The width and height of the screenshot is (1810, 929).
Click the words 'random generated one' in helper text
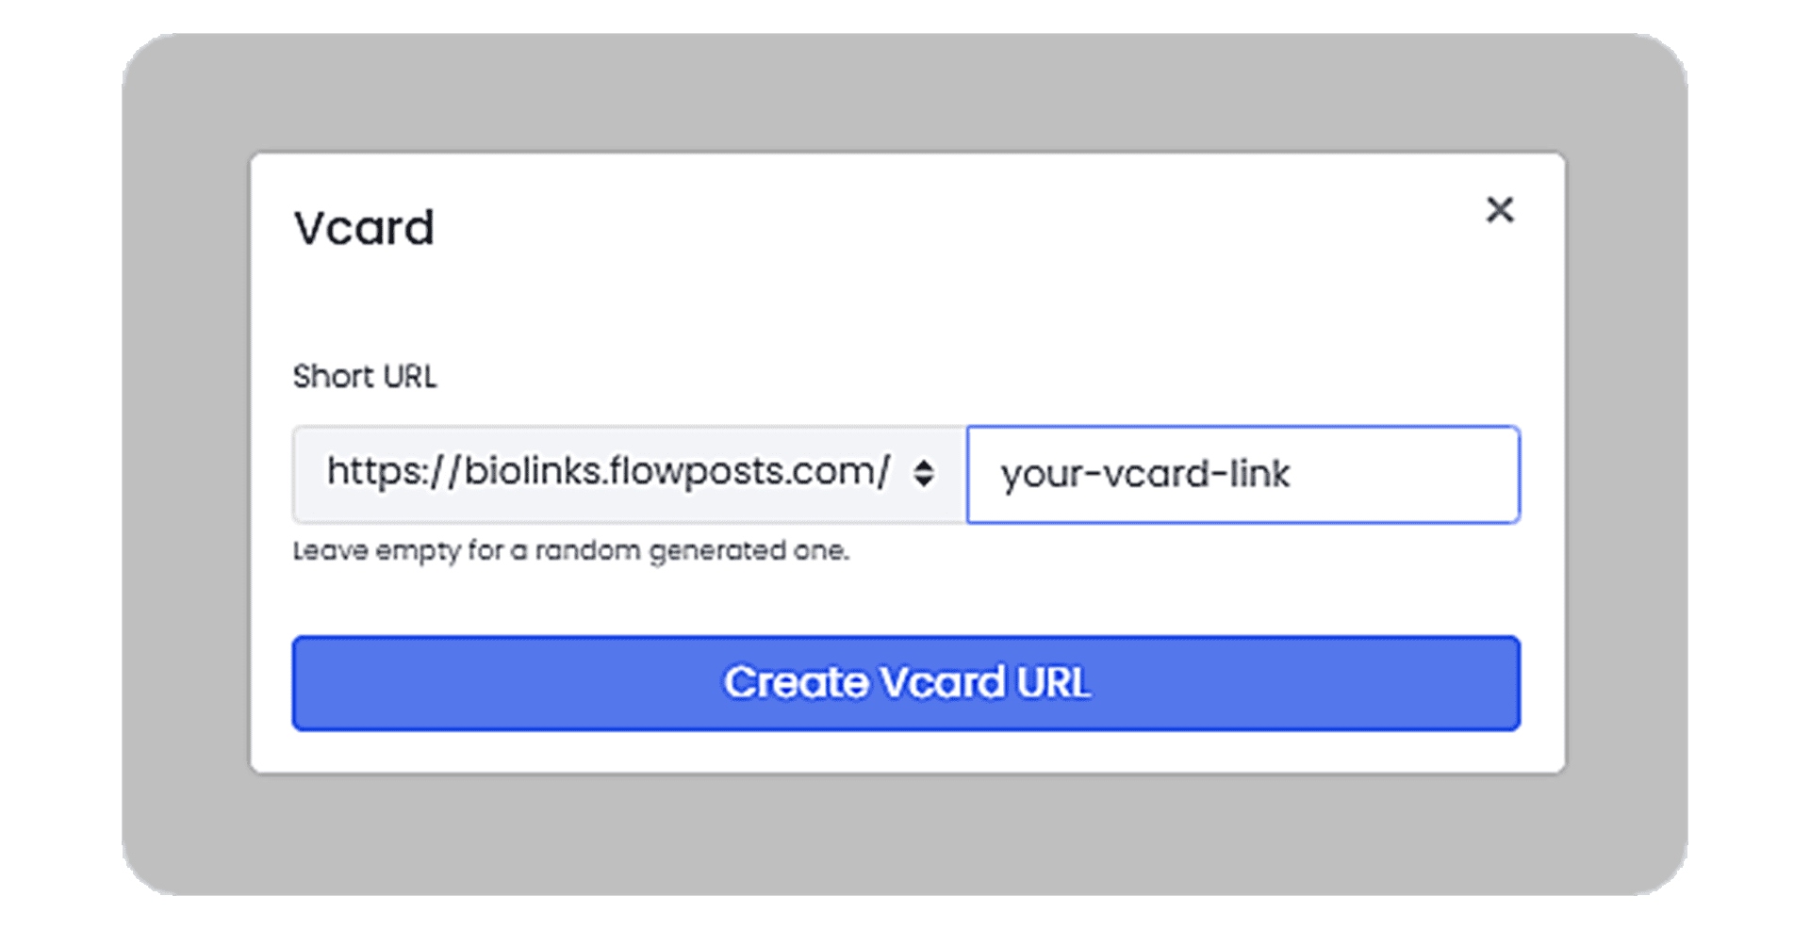point(692,550)
